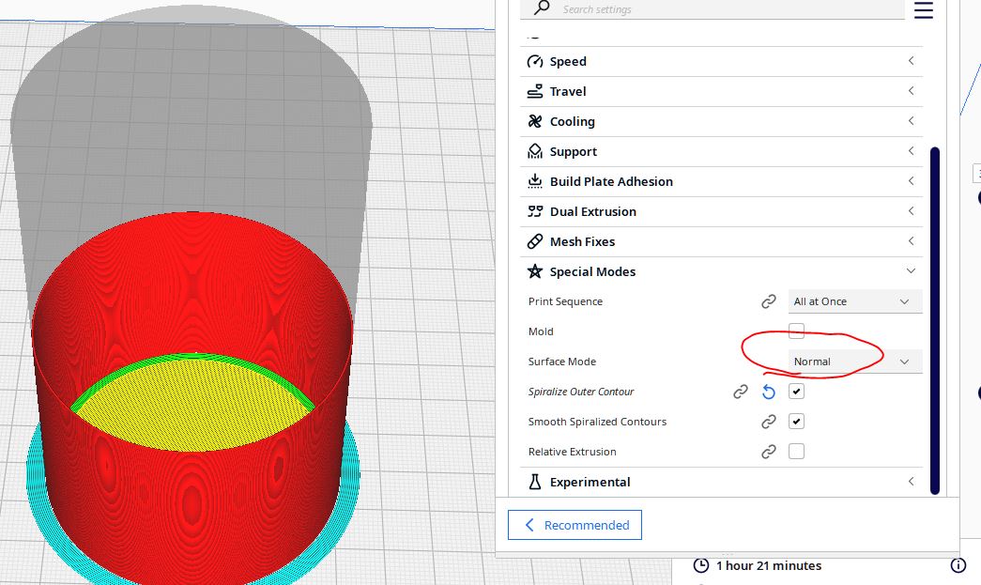Click the Cooling fan settings icon
981x585 pixels.
coord(534,121)
